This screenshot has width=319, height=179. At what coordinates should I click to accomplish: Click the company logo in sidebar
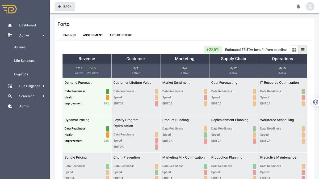(9, 9)
